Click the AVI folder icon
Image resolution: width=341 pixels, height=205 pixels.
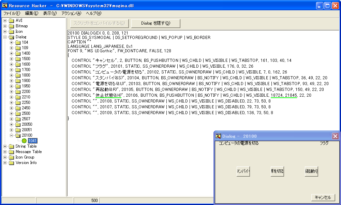[12, 21]
